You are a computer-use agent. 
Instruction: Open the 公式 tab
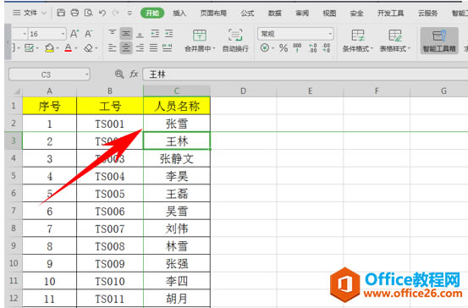click(247, 13)
